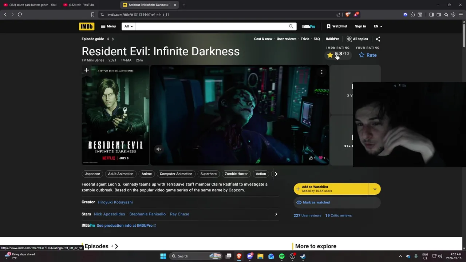Switch to the south park butters pinch tab
Screen dimensions: 466x262
tap(30, 5)
